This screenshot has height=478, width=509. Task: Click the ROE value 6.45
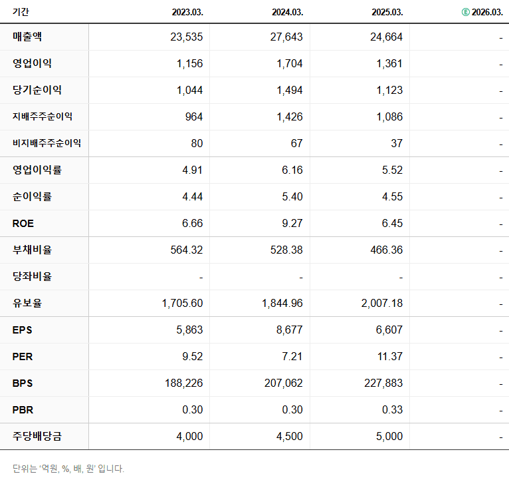[x=393, y=224]
